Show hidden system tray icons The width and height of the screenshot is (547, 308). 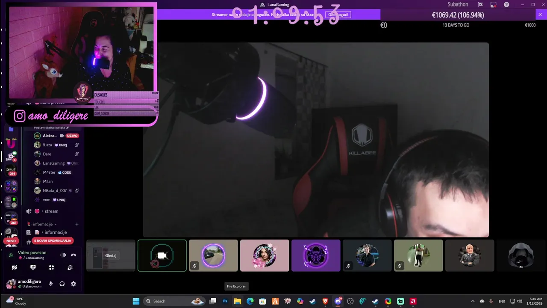click(473, 301)
